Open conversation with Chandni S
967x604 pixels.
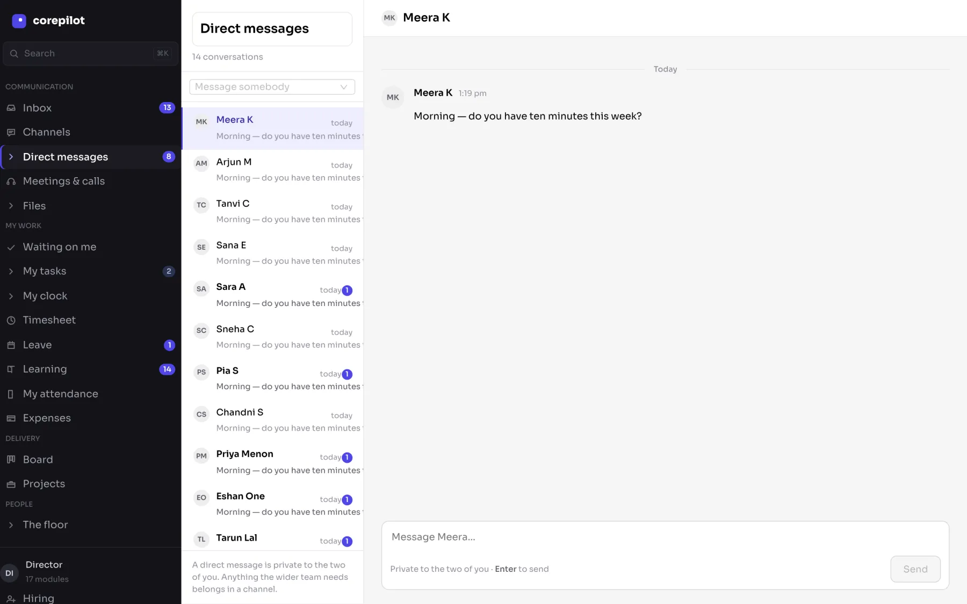(x=273, y=420)
